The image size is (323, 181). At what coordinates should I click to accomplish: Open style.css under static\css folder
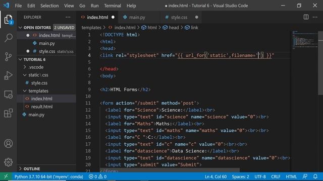39,83
